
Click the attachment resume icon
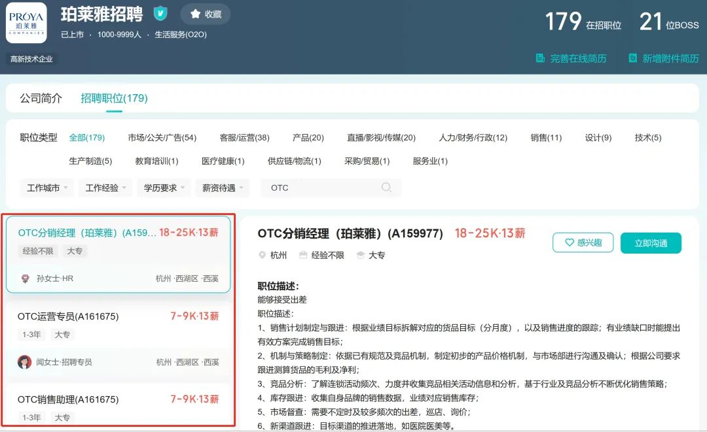(x=632, y=58)
